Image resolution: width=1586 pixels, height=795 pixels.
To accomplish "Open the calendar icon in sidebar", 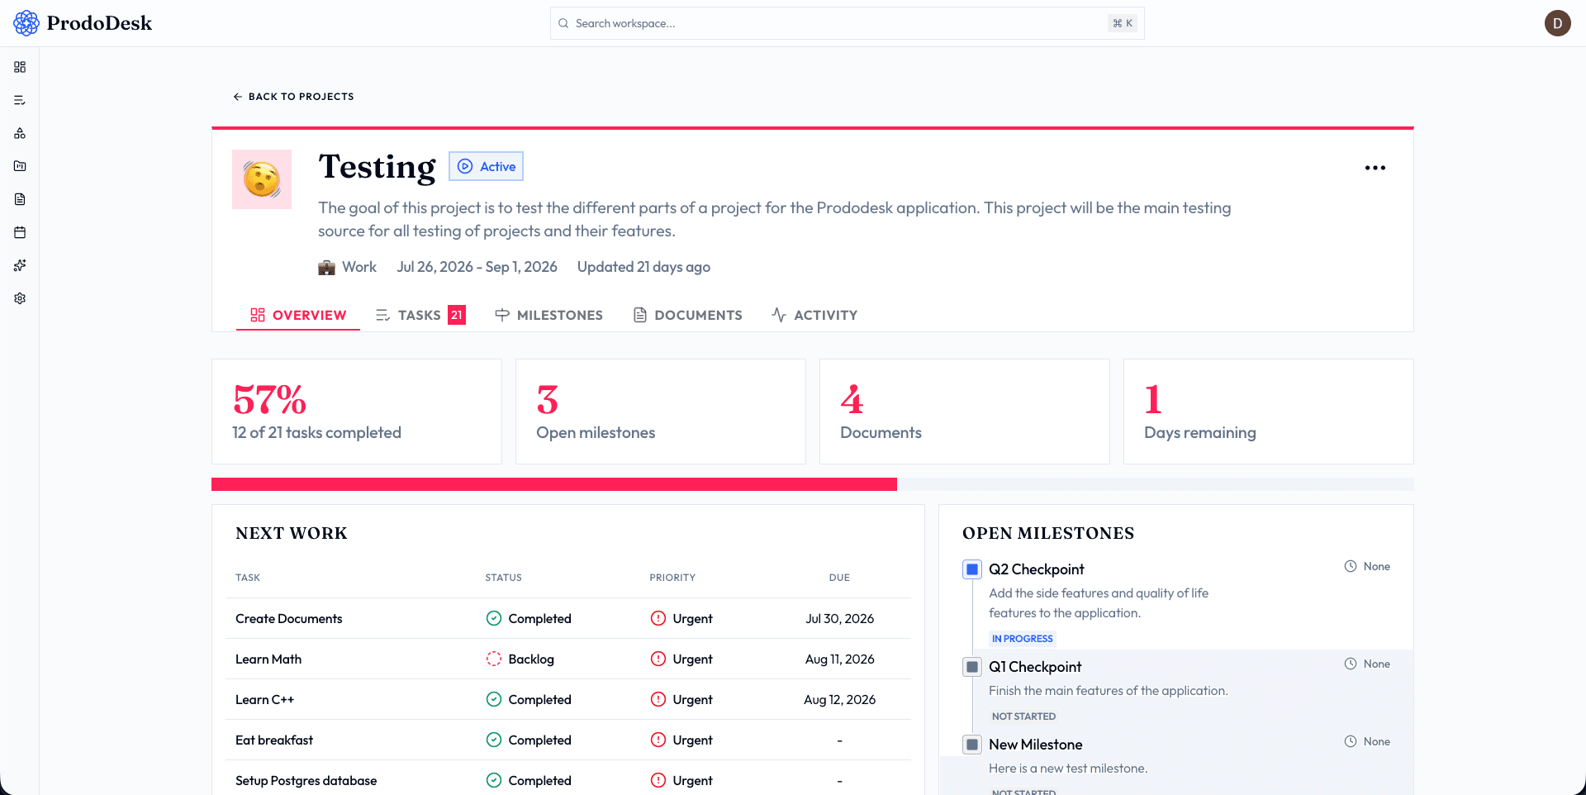I will pos(20,232).
